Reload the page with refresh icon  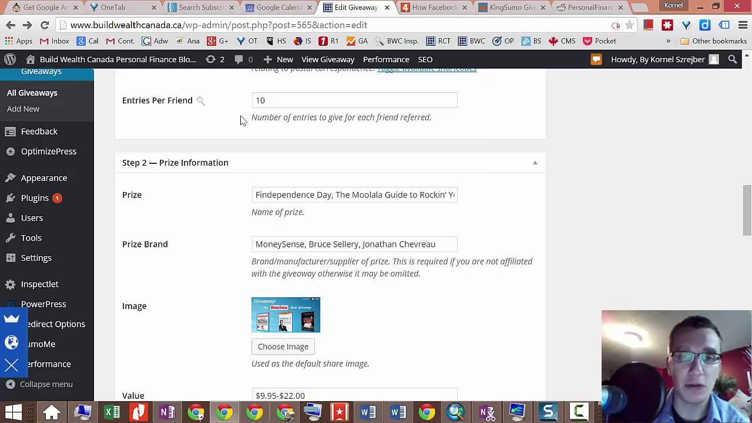(x=45, y=25)
